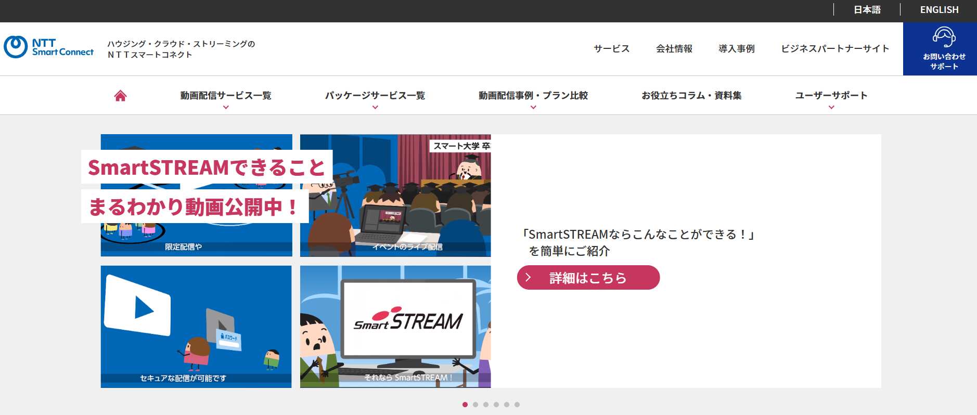Open the 会社情報 menu

[x=674, y=48]
